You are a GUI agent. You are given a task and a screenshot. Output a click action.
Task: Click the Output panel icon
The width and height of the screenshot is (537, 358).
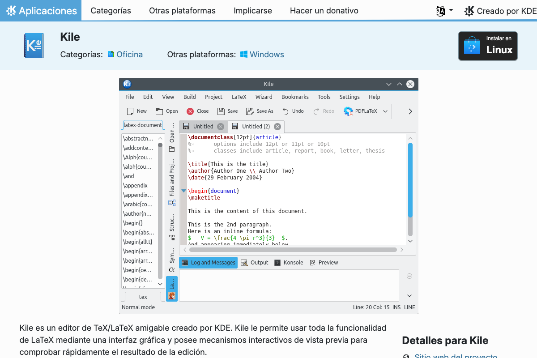coord(244,263)
